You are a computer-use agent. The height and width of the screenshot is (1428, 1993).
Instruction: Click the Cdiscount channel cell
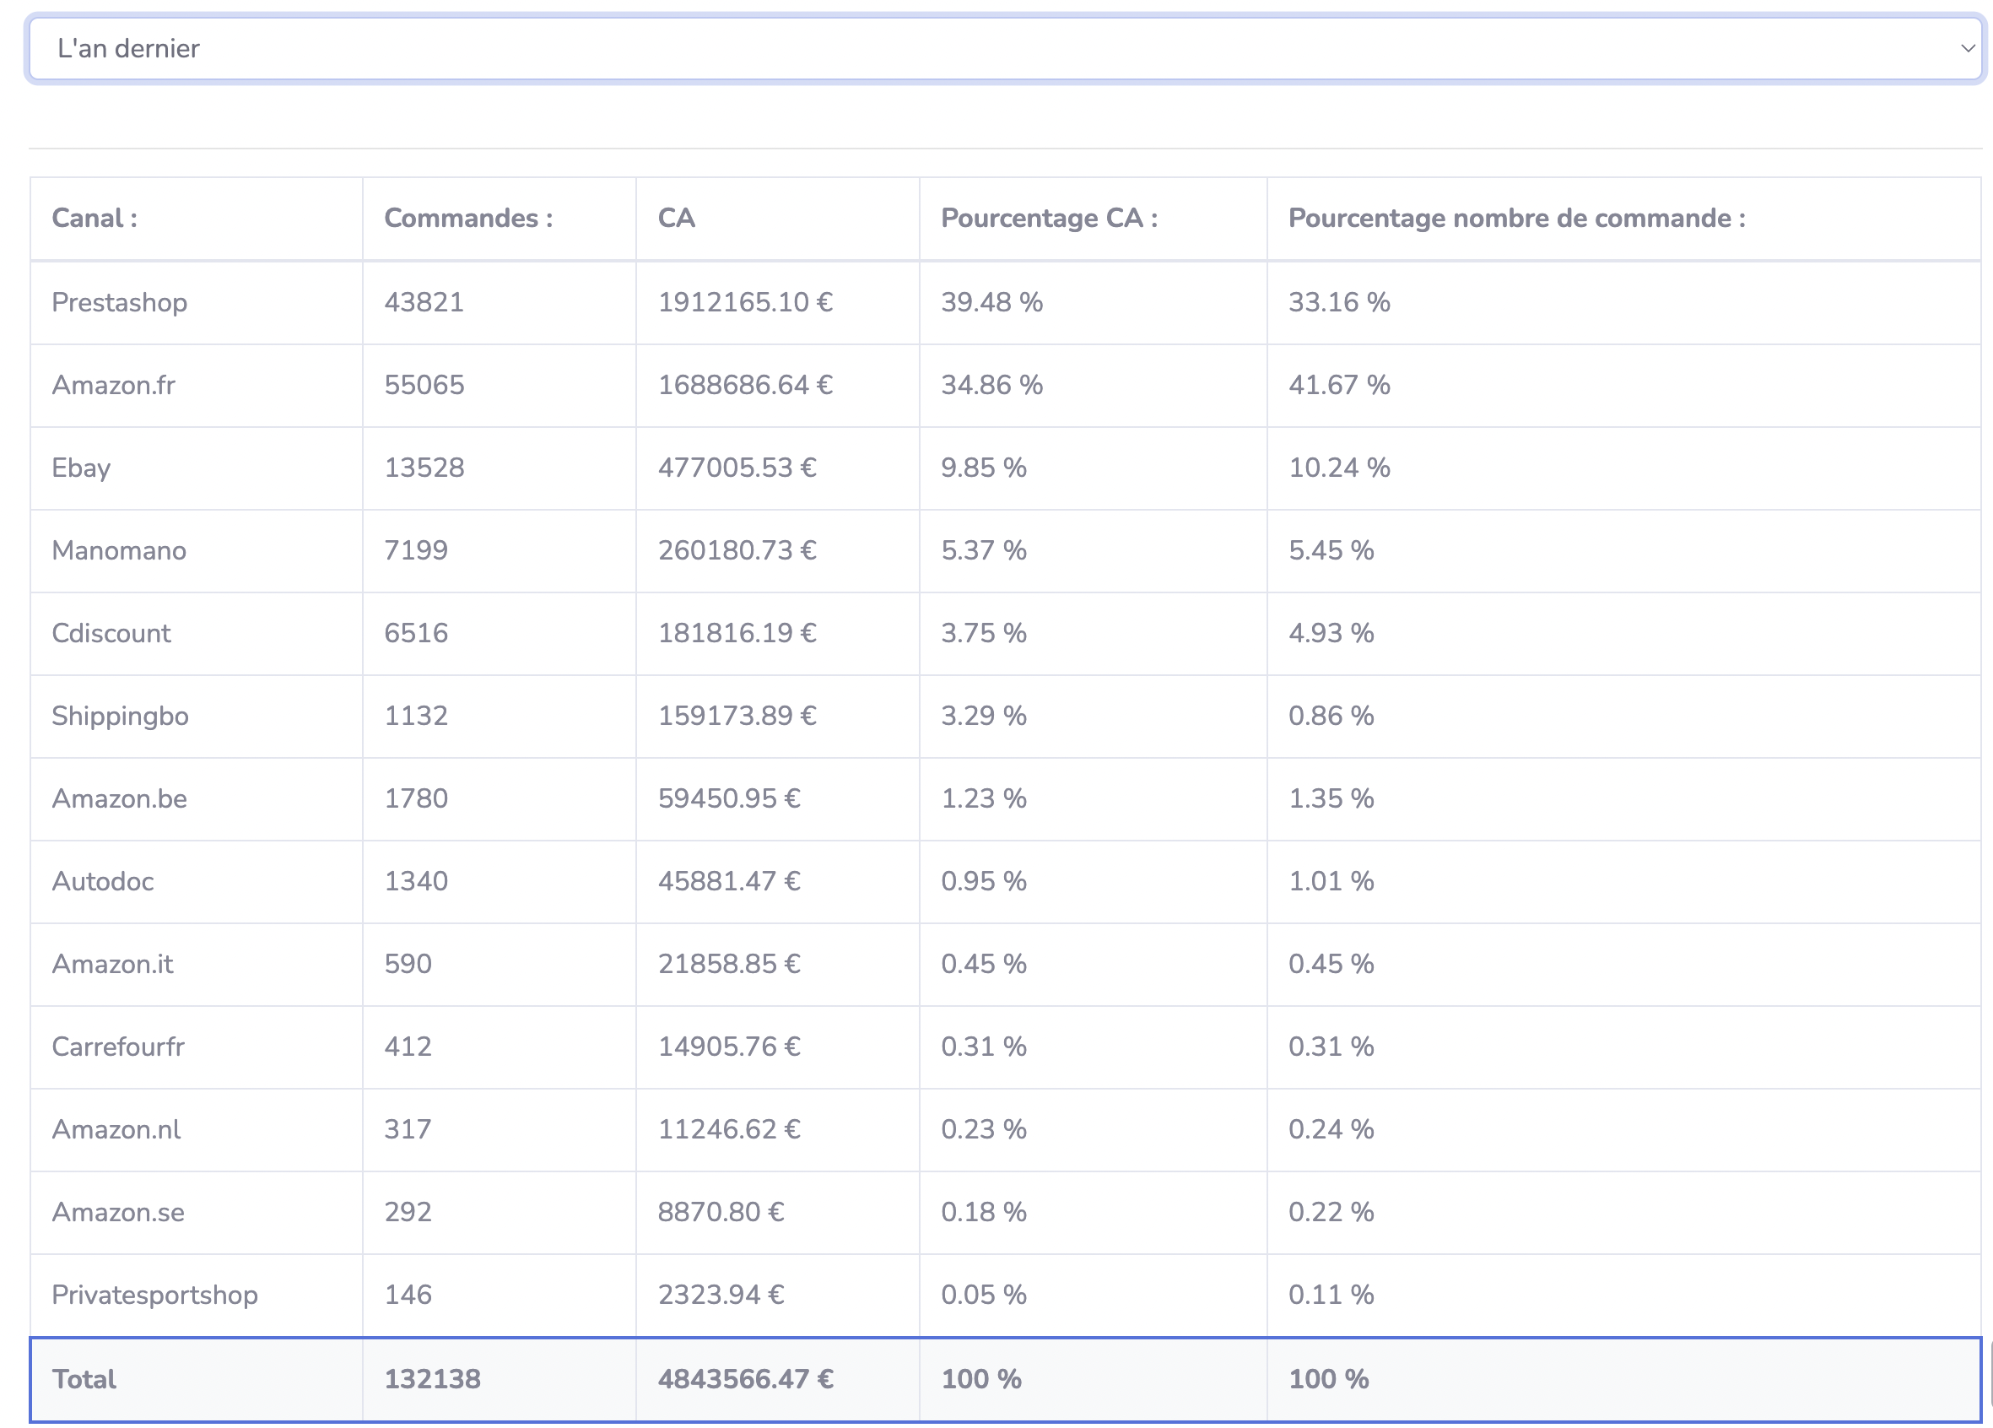(111, 633)
